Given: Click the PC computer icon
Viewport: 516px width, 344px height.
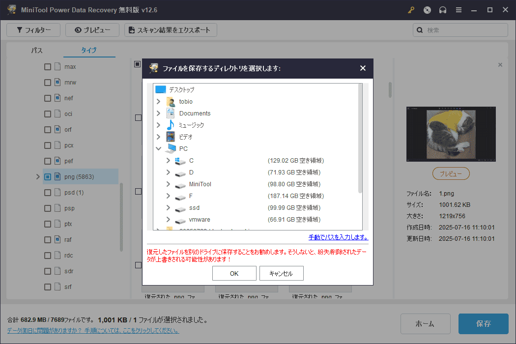Looking at the screenshot, I should [171, 149].
